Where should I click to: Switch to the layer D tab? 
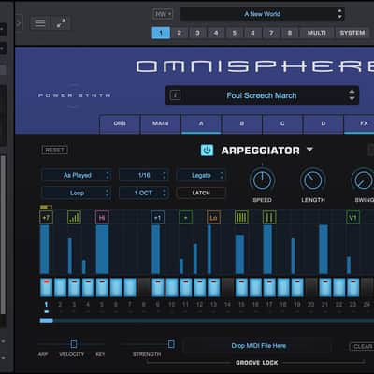[x=324, y=123]
